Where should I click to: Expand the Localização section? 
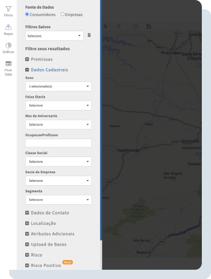41,223
